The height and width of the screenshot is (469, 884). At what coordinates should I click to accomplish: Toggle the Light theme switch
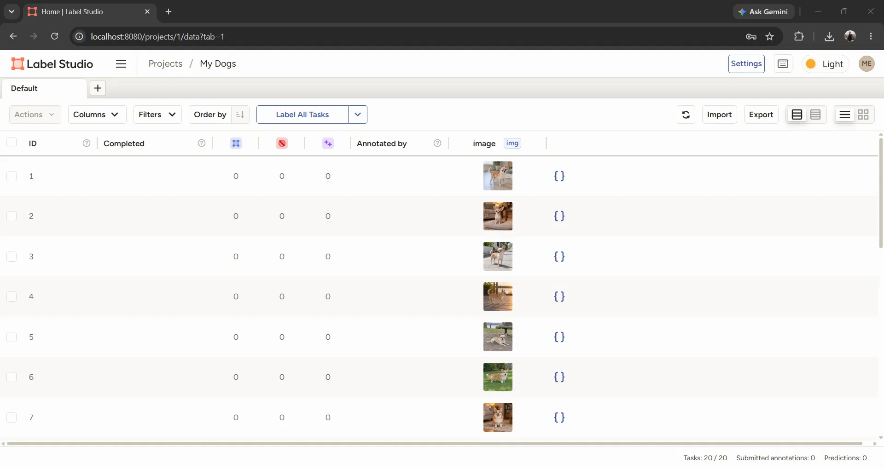click(x=825, y=64)
